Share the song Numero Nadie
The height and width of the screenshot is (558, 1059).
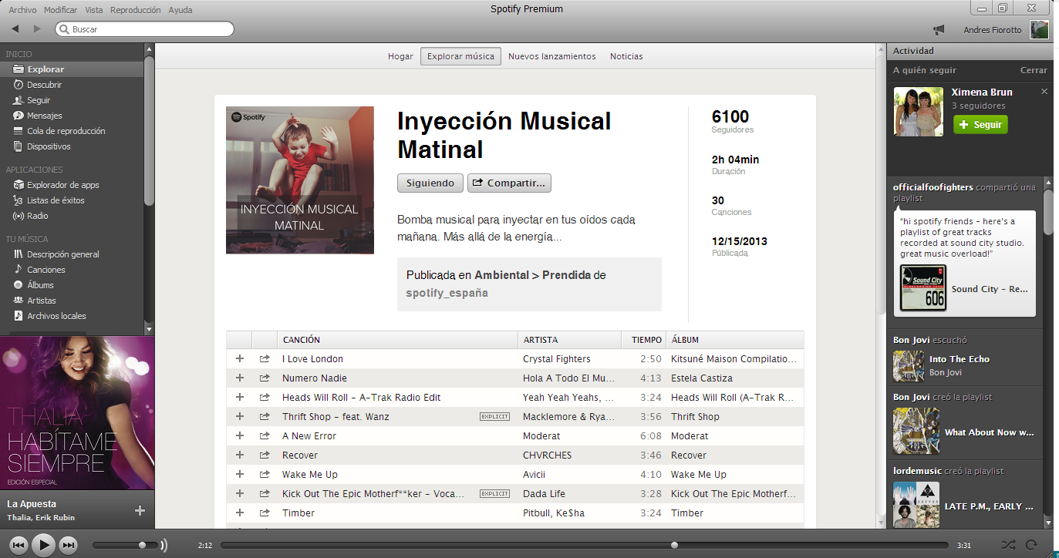point(265,378)
